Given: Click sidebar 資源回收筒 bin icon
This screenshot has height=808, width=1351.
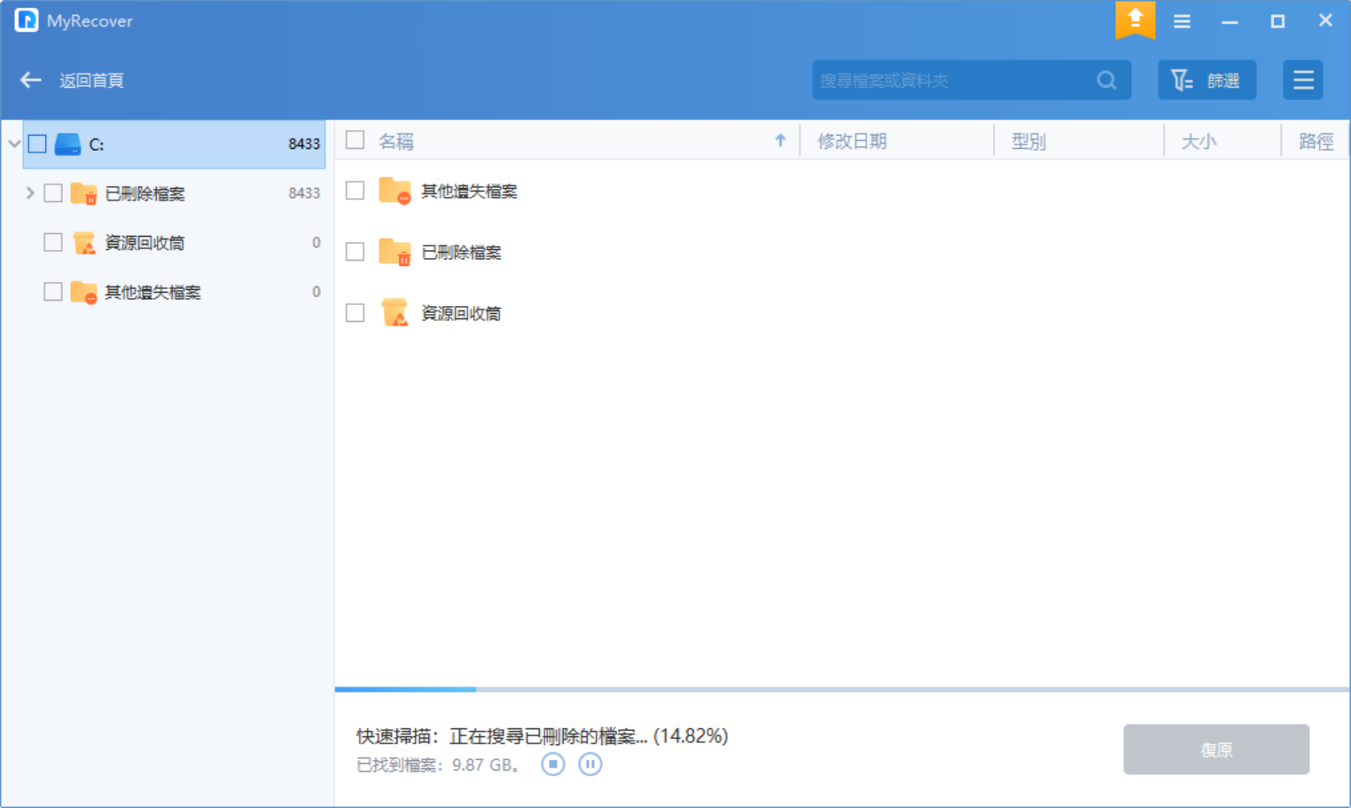Looking at the screenshot, I should [84, 242].
